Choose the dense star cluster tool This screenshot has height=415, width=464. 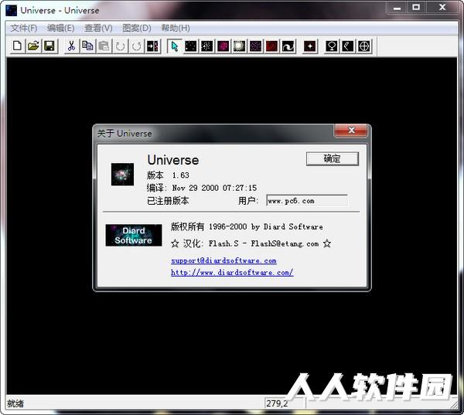(x=207, y=46)
